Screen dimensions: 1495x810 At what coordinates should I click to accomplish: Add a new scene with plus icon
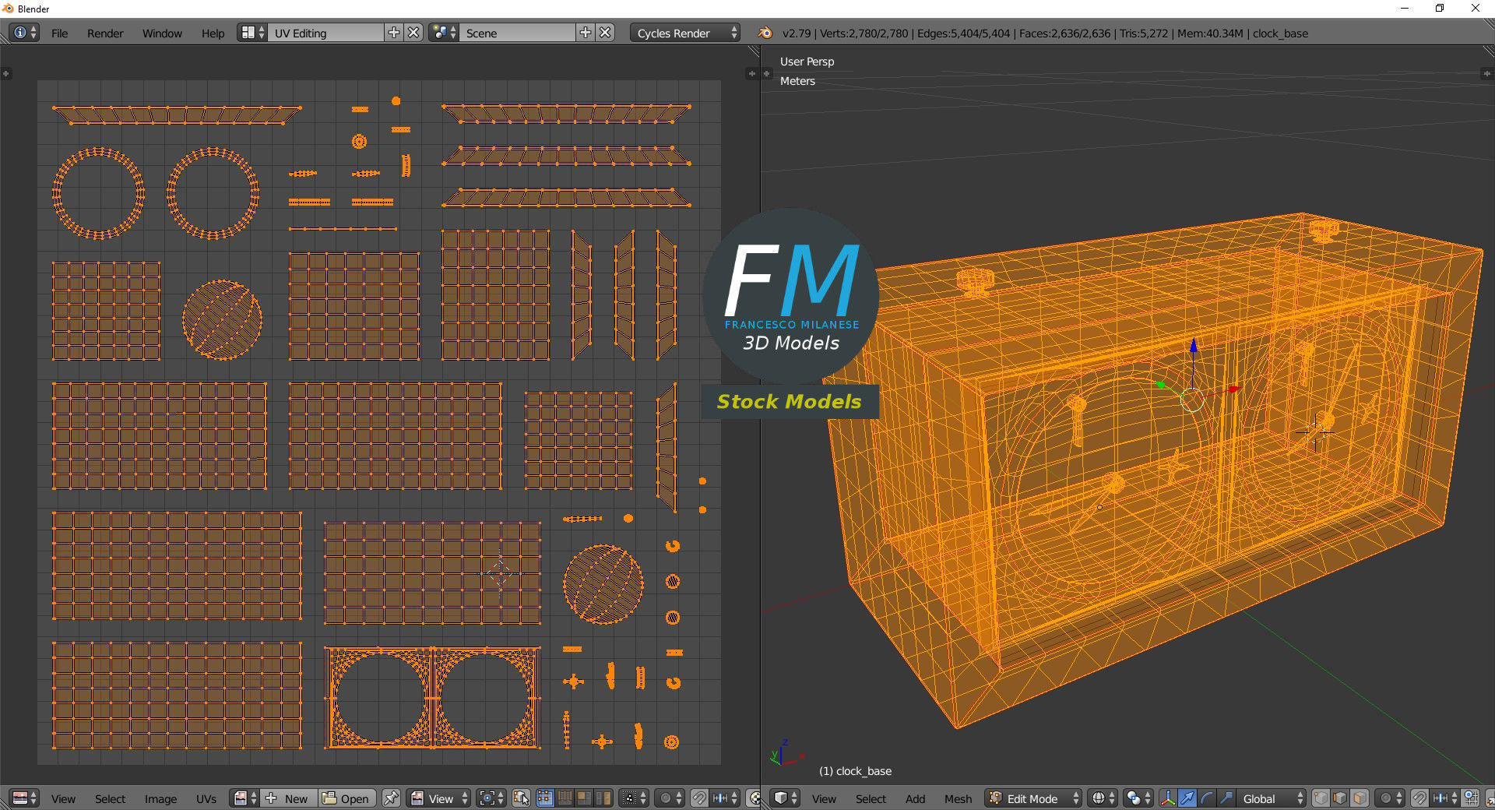pos(586,33)
